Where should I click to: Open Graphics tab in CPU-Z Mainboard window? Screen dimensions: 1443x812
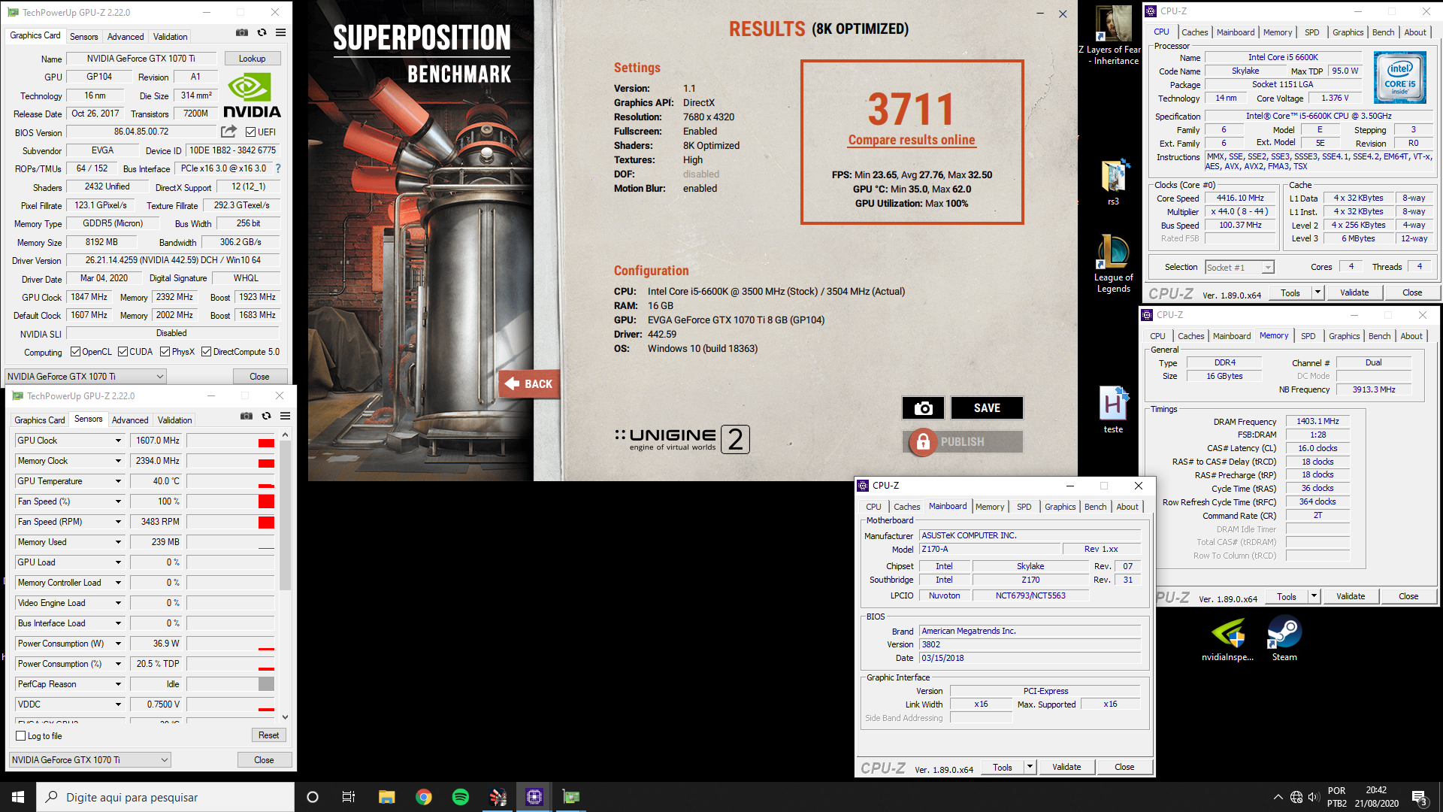pos(1060,507)
